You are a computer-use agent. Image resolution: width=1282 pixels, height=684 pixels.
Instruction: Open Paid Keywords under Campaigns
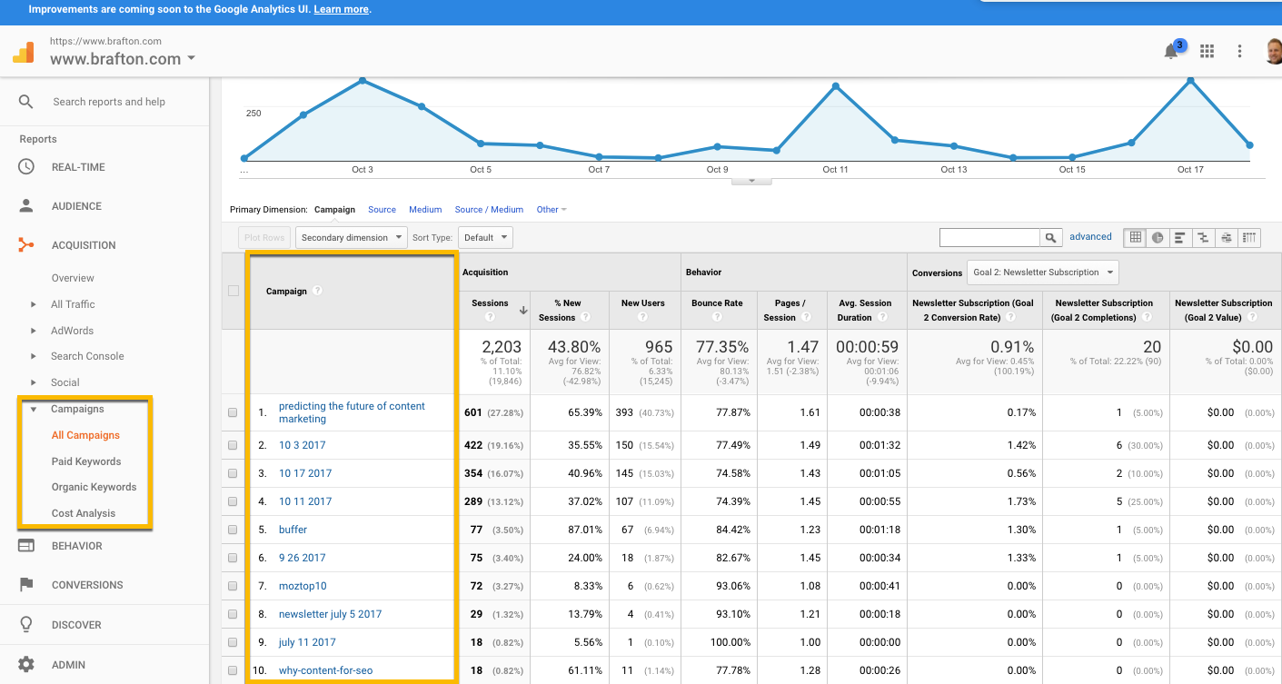pos(86,461)
